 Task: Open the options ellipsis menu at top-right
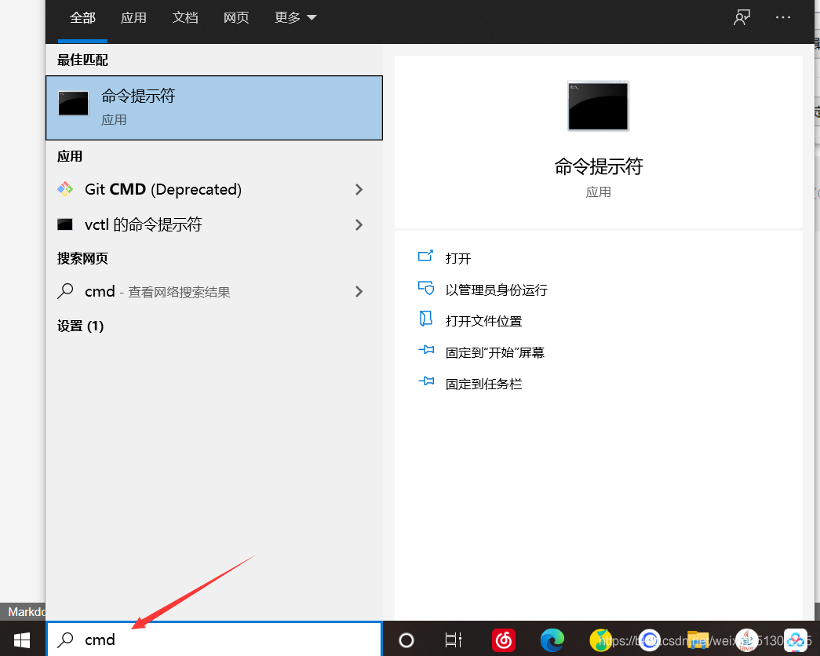(x=782, y=16)
